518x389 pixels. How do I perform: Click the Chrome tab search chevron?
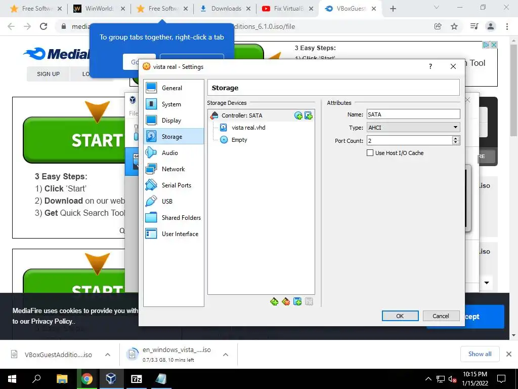pyautogui.click(x=437, y=7)
